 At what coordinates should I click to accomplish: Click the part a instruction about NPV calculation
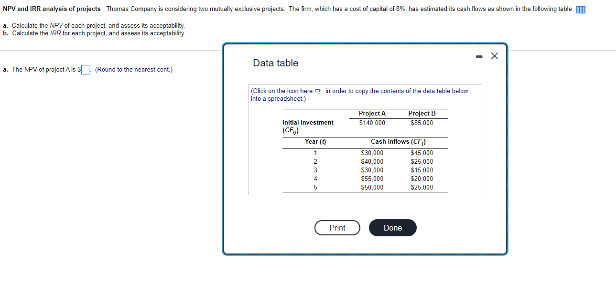coord(94,26)
